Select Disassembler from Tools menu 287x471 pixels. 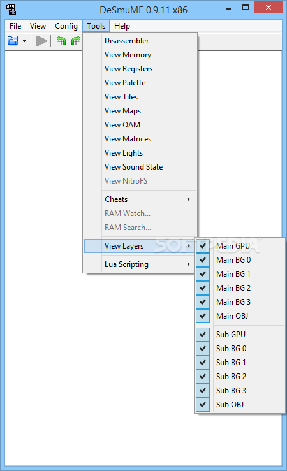(x=140, y=41)
